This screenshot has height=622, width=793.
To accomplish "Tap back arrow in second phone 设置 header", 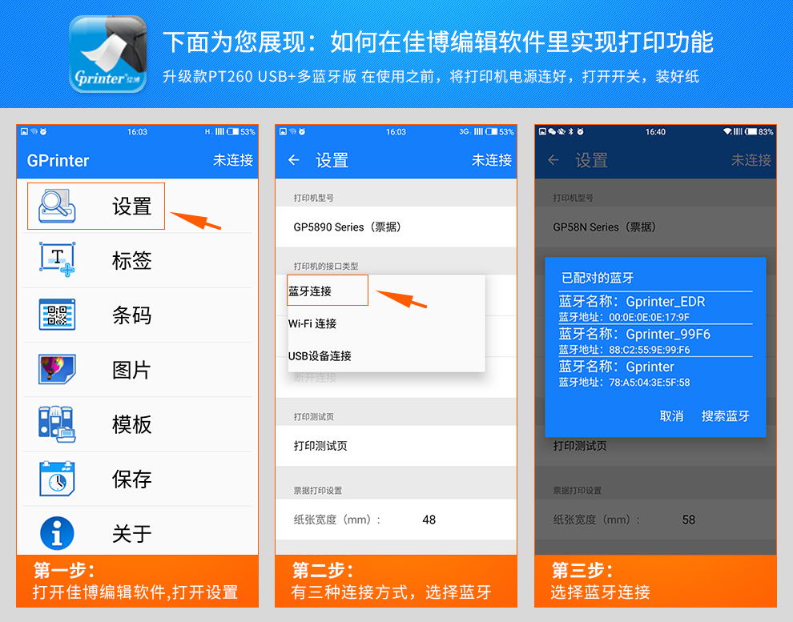I will click(x=293, y=160).
